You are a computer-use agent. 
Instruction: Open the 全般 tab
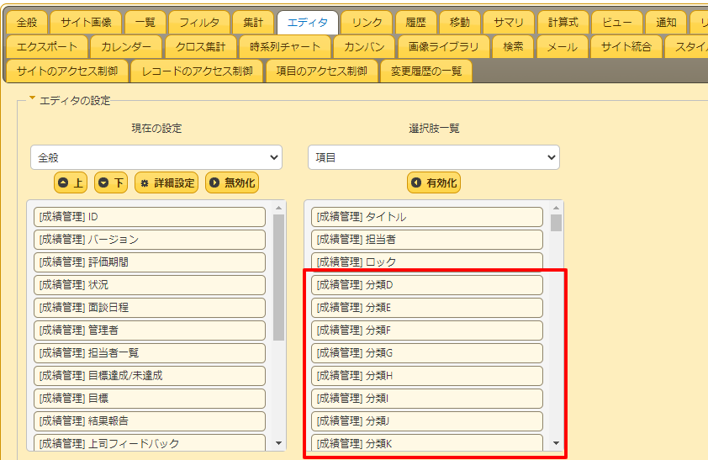27,22
